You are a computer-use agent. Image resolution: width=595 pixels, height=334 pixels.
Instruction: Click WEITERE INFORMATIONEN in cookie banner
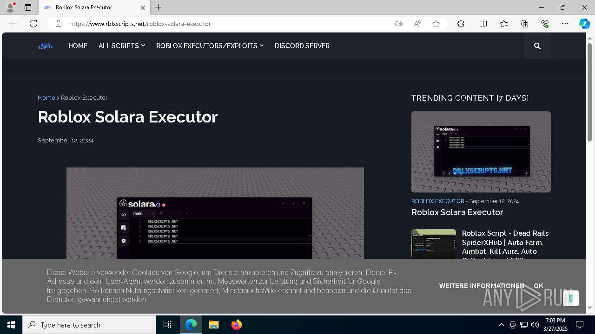click(x=482, y=286)
